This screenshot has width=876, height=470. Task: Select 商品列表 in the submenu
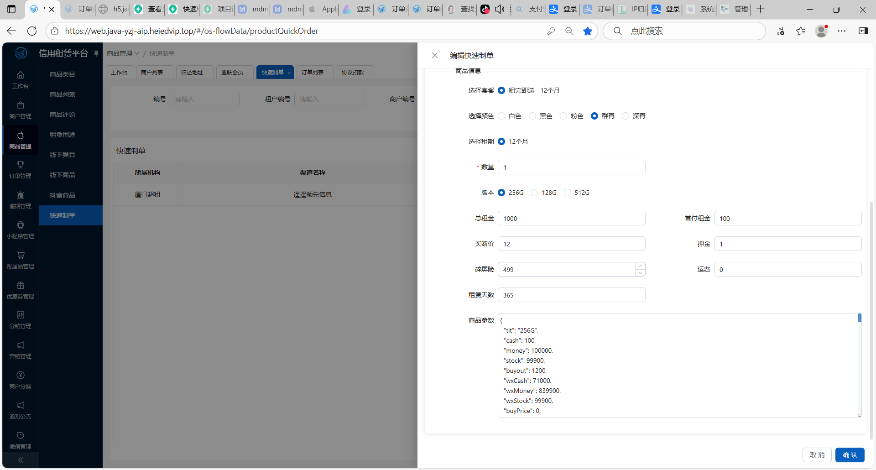point(63,94)
